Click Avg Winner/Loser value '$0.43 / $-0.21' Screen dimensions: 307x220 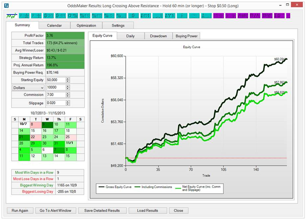[x=65, y=50]
